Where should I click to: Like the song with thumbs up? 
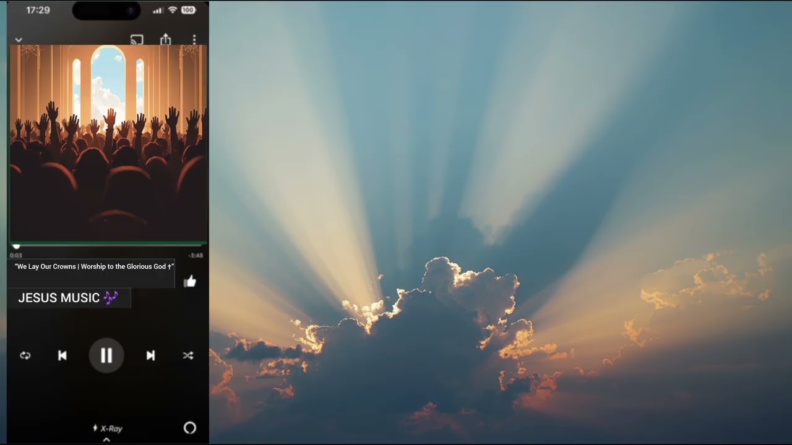[190, 282]
